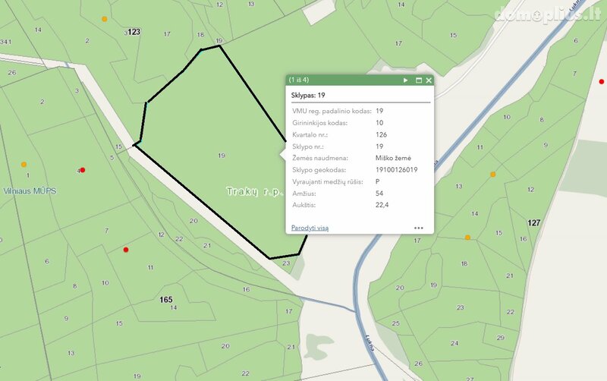Click parcel label 29 in block 127
Screen dimensions: 607x381
tap(501, 338)
